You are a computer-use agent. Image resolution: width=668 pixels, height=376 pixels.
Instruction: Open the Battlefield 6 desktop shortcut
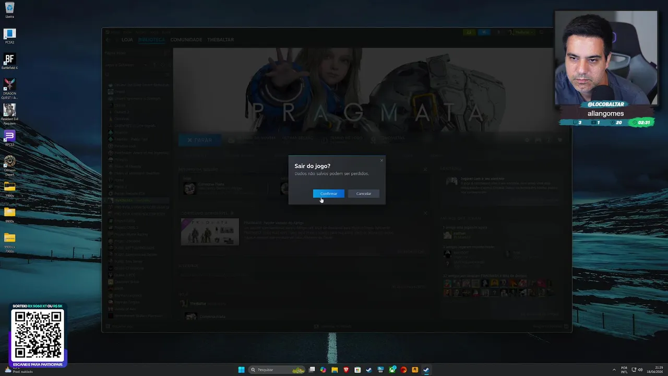[x=9, y=61]
